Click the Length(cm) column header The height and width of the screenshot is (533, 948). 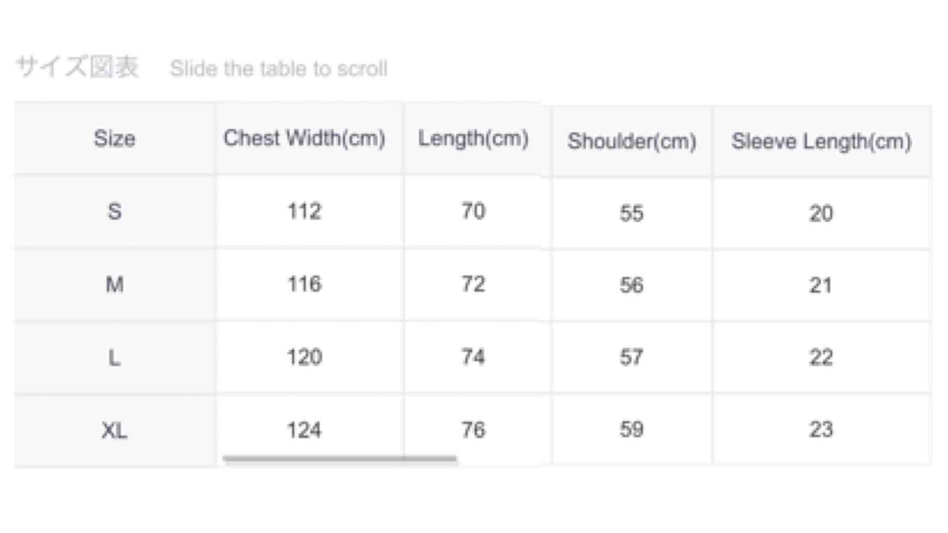click(x=473, y=139)
